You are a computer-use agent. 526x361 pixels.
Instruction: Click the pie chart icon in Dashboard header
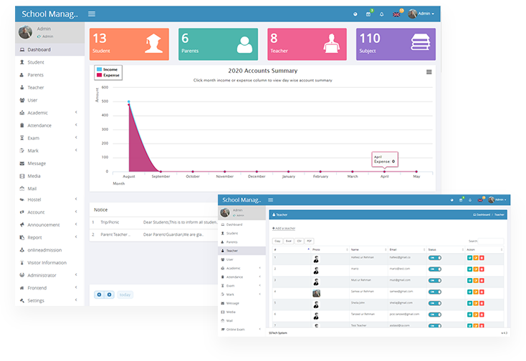[x=355, y=14]
